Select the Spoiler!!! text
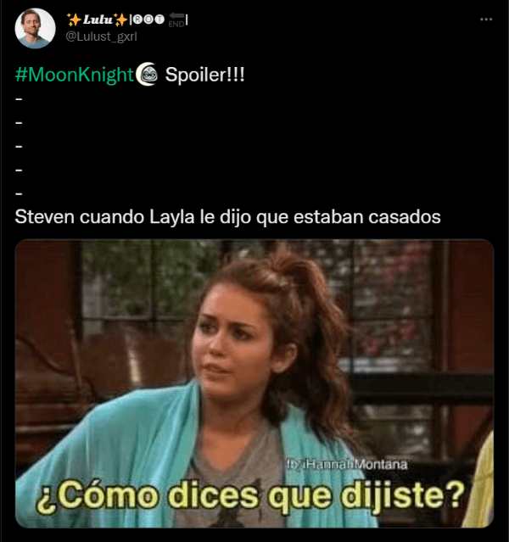 [x=204, y=75]
